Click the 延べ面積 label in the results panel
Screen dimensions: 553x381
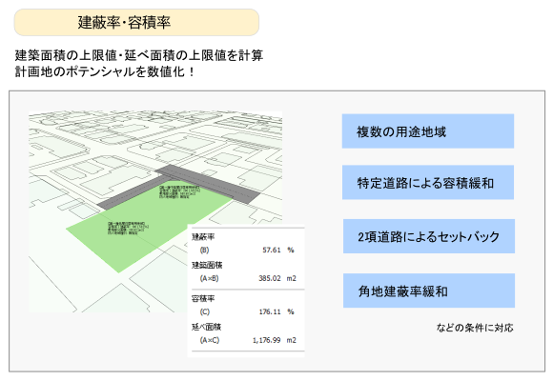coord(206,327)
